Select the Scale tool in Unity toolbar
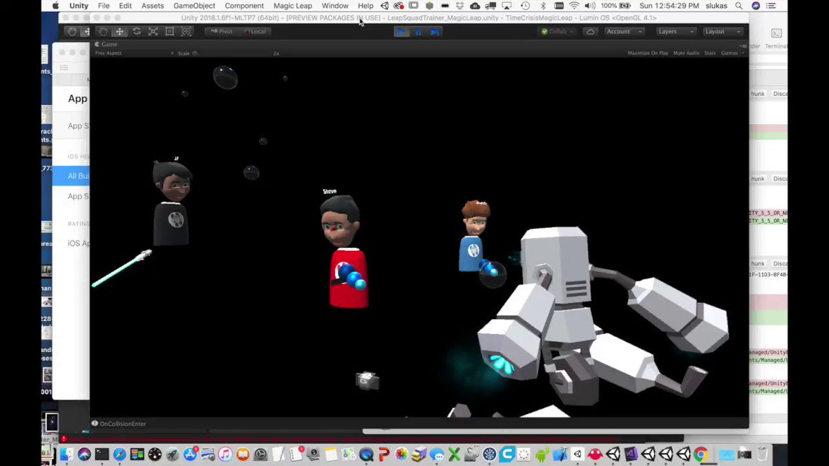This screenshot has width=829, height=466. click(153, 32)
